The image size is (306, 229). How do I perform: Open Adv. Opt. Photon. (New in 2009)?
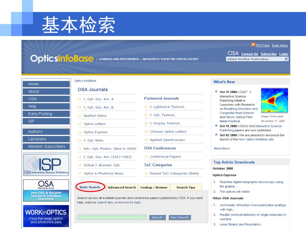tap(110, 148)
